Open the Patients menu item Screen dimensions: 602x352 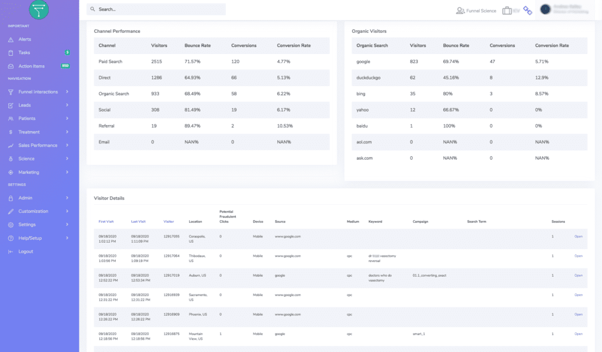point(27,119)
